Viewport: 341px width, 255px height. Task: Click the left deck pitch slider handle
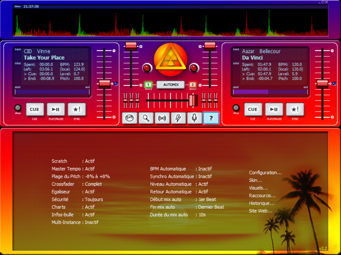[105, 84]
